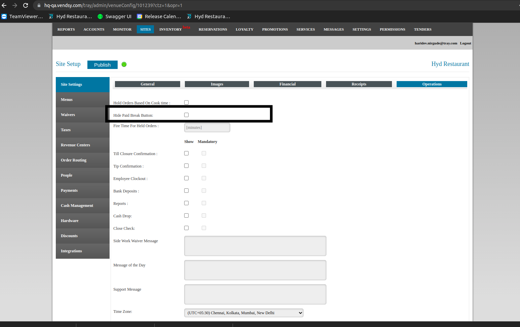
Task: Open the Swagger UI bookmark
Action: click(x=115, y=16)
